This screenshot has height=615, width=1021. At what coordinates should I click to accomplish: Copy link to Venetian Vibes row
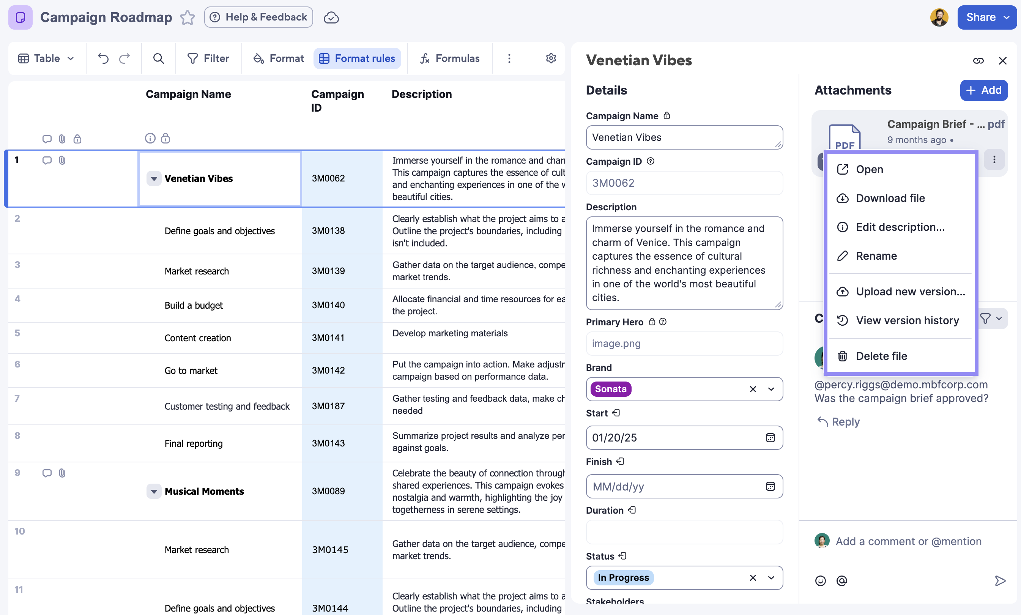pyautogui.click(x=978, y=61)
